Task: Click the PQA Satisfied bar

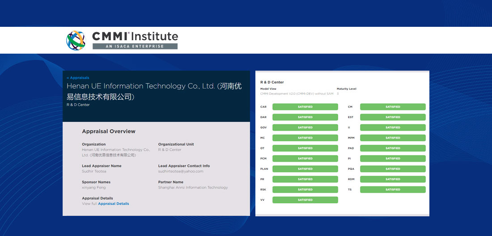Action: click(x=393, y=169)
